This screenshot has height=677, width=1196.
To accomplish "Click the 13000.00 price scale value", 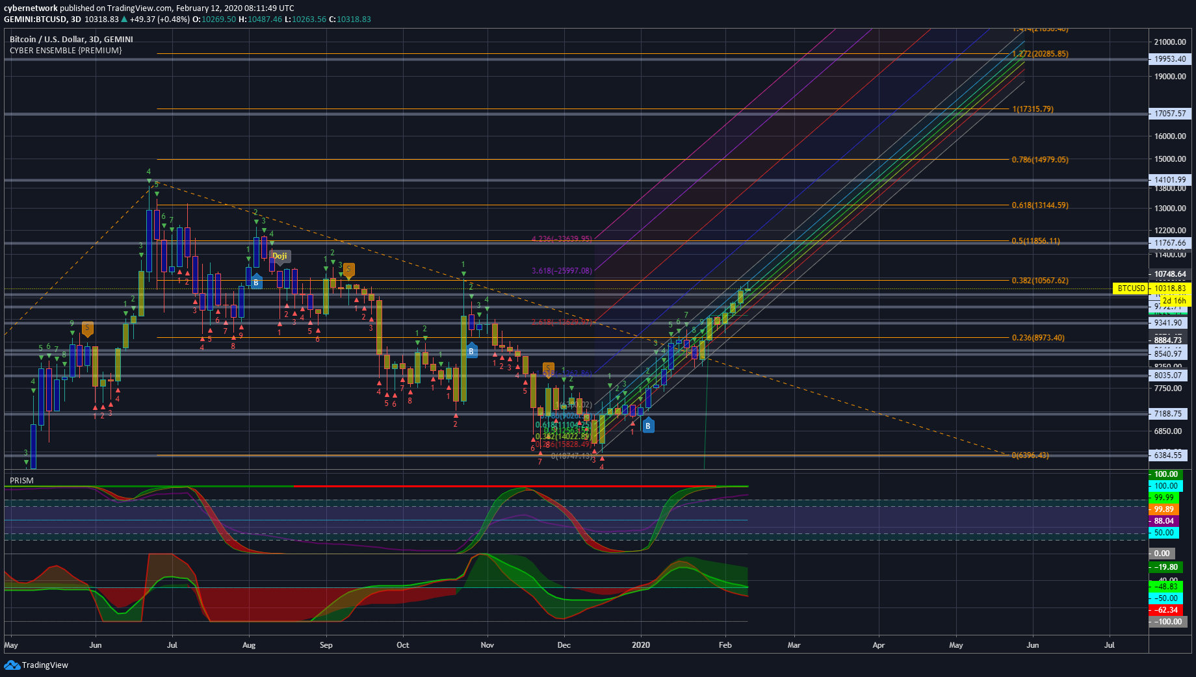I will 1170,208.
